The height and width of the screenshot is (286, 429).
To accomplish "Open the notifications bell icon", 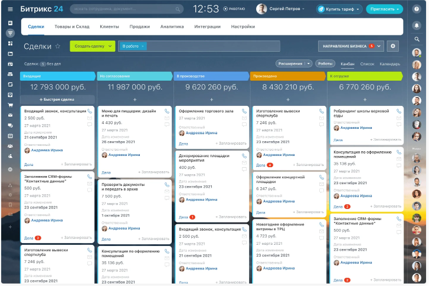I will [417, 25].
